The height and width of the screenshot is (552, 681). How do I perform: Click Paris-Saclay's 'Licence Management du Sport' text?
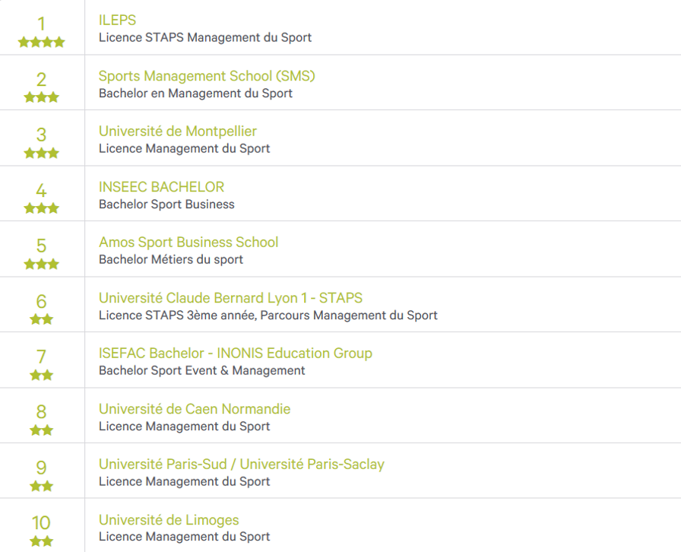184,481
